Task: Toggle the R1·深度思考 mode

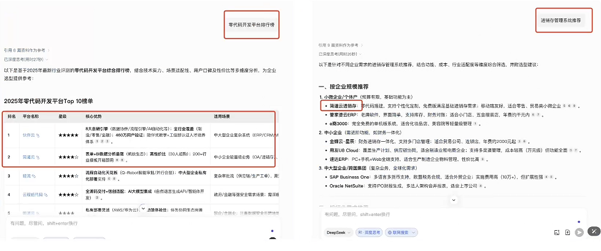Action: tap(370, 233)
